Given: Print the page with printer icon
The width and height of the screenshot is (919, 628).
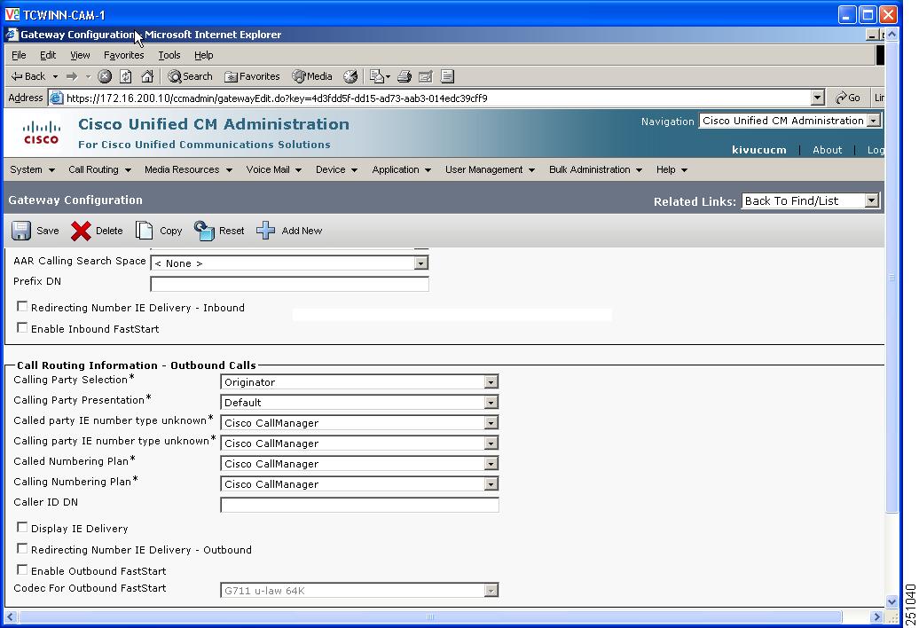Looking at the screenshot, I should click(405, 76).
